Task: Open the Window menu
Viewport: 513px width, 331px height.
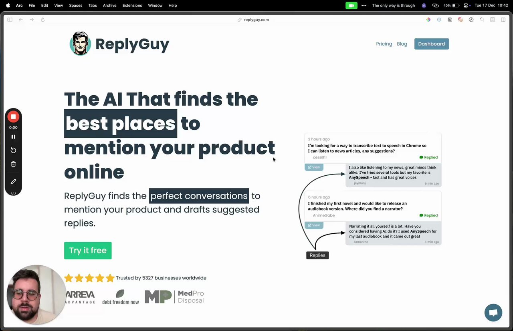Action: [155, 6]
